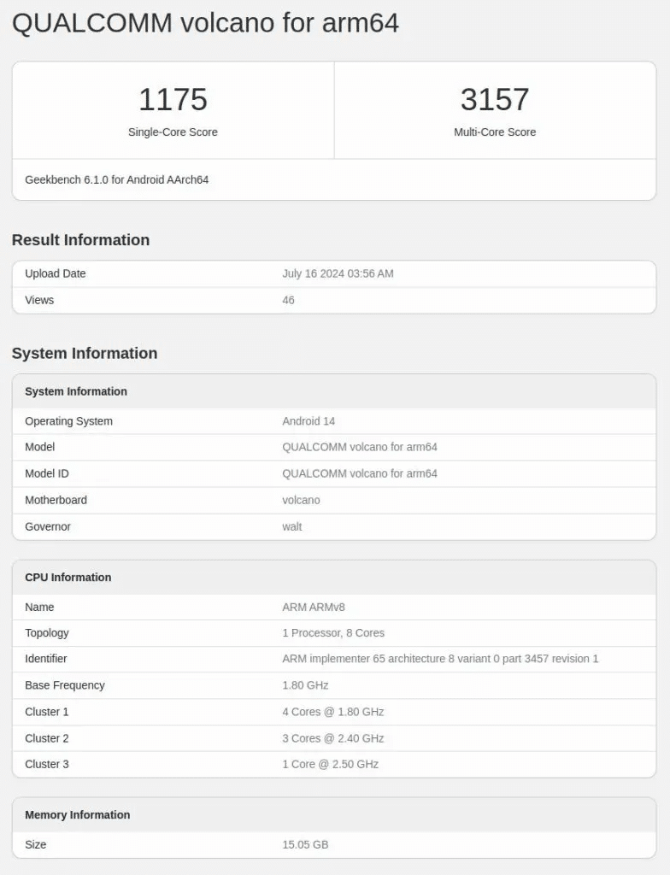Image resolution: width=670 pixels, height=875 pixels.
Task: Click the 'Governor' row label
Action: tap(48, 526)
